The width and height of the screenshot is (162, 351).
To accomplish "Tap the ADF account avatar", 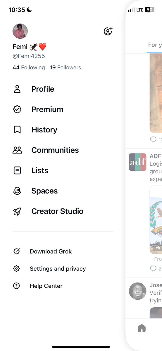I will click(138, 162).
